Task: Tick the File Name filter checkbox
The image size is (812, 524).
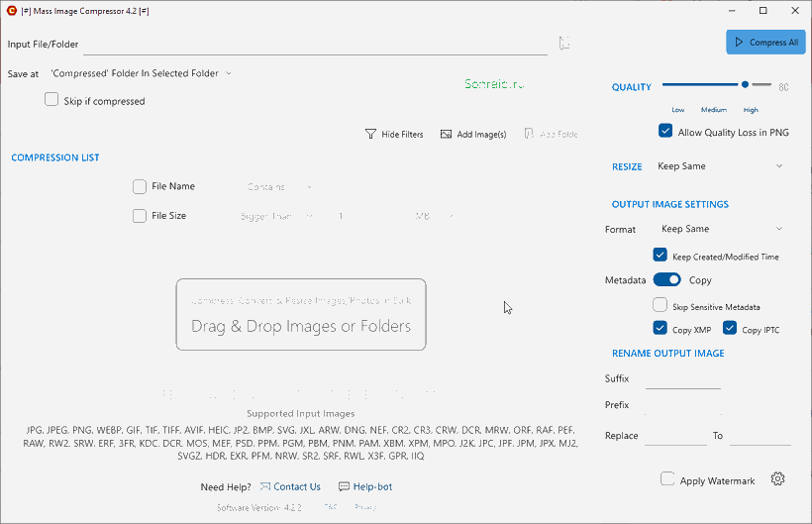Action: [140, 186]
